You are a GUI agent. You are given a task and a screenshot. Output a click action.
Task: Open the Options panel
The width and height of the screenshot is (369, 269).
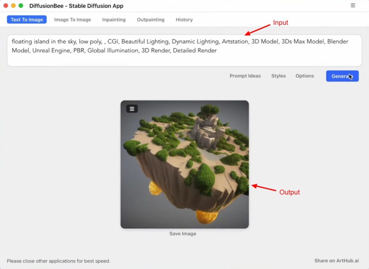[304, 76]
